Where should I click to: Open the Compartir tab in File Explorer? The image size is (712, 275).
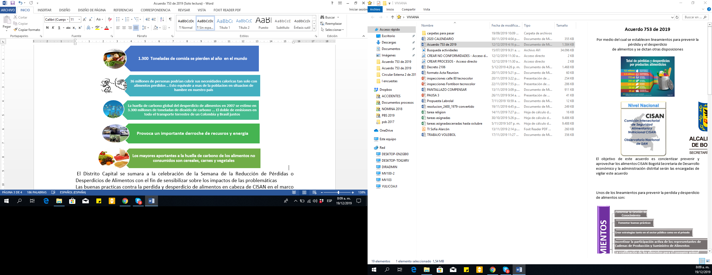408,9
